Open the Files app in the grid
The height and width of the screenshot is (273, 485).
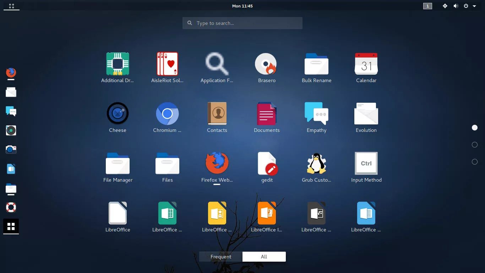(x=167, y=164)
